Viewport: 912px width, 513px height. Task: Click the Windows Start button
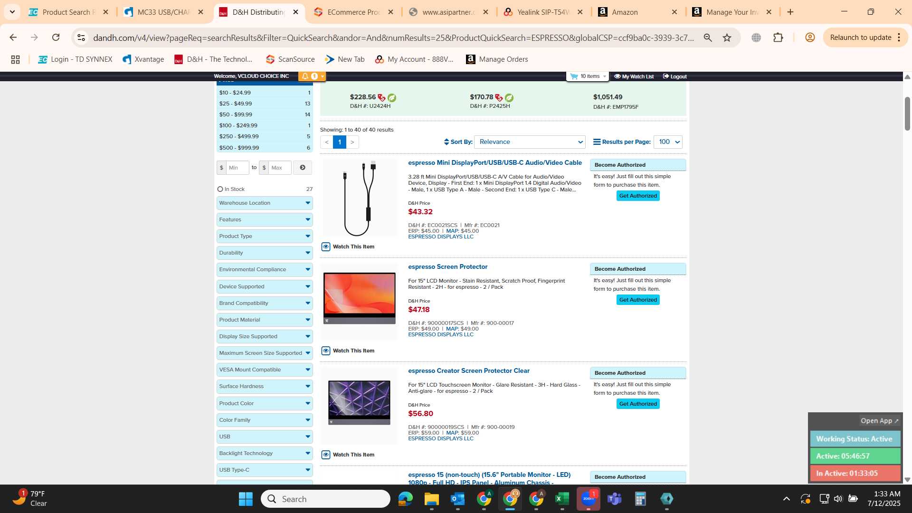246,499
